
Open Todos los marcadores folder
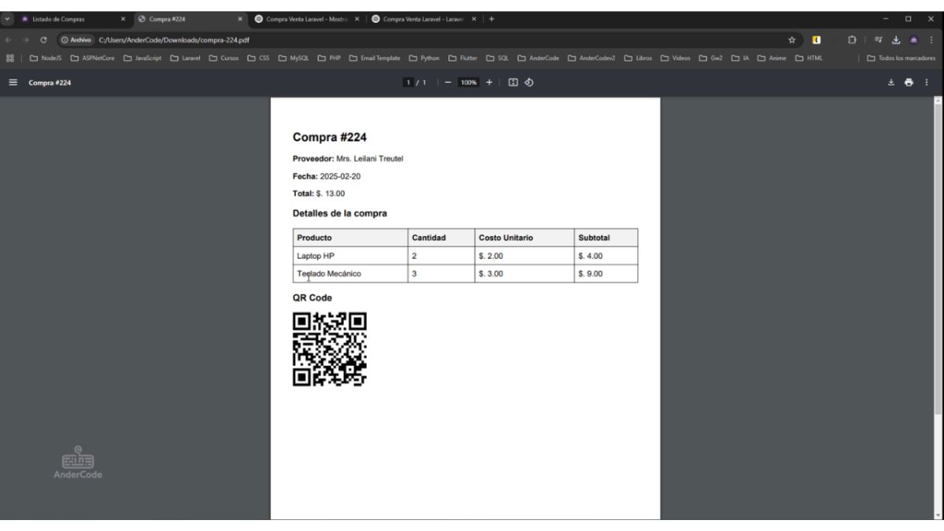click(x=901, y=57)
